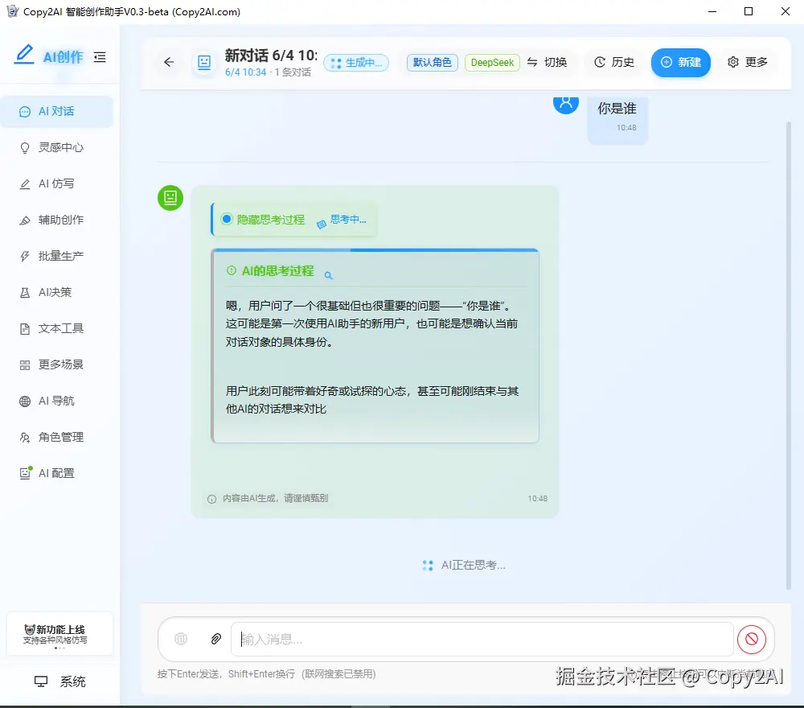Open the DeepSeek model selector
This screenshot has height=708, width=804.
(492, 61)
